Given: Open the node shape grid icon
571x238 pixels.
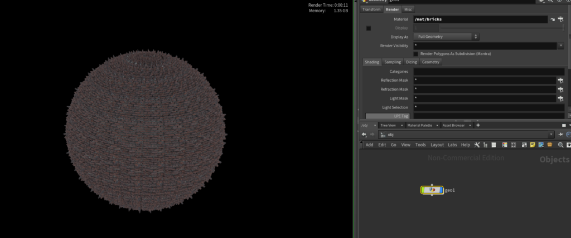Looking at the screenshot, I should click(x=514, y=145).
